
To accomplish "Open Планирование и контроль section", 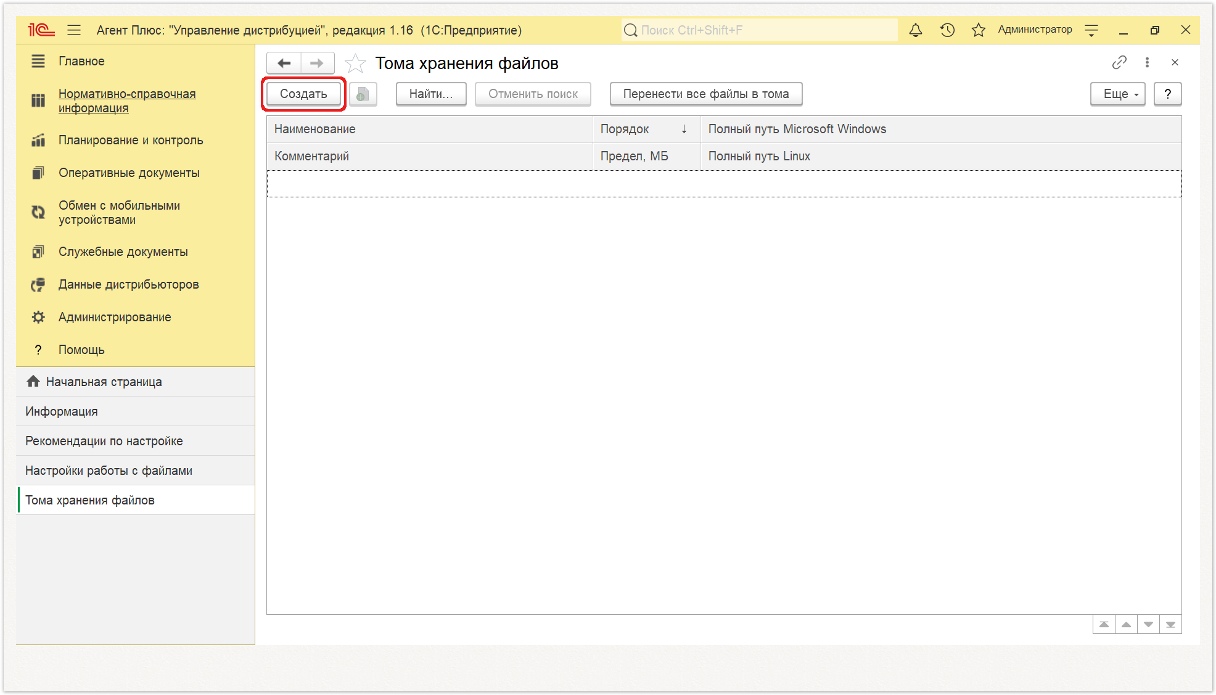I will click(x=131, y=140).
